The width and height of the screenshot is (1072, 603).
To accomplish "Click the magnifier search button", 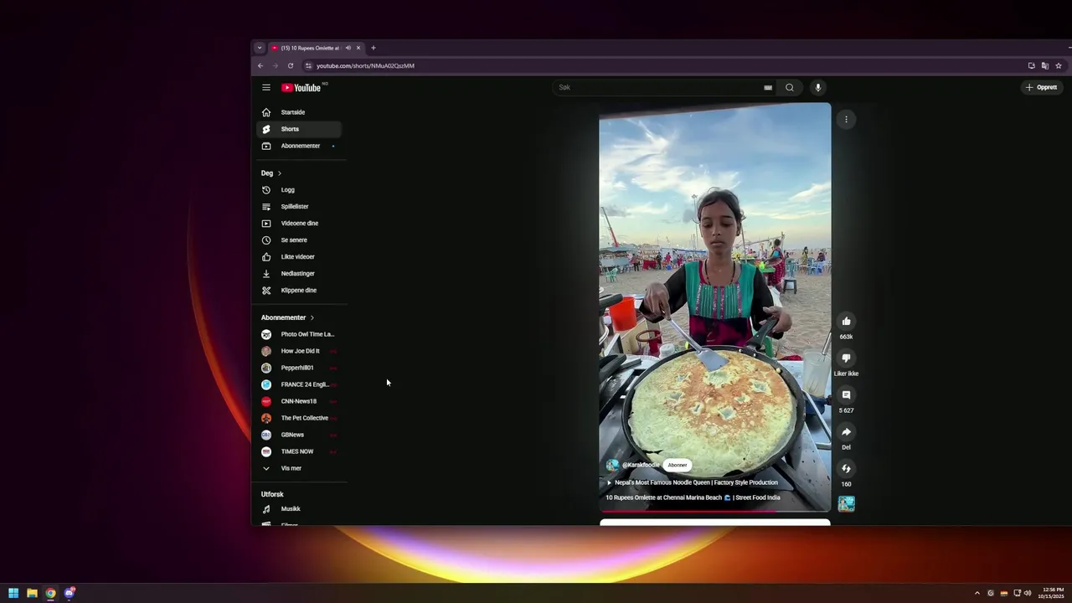I will (x=789, y=87).
